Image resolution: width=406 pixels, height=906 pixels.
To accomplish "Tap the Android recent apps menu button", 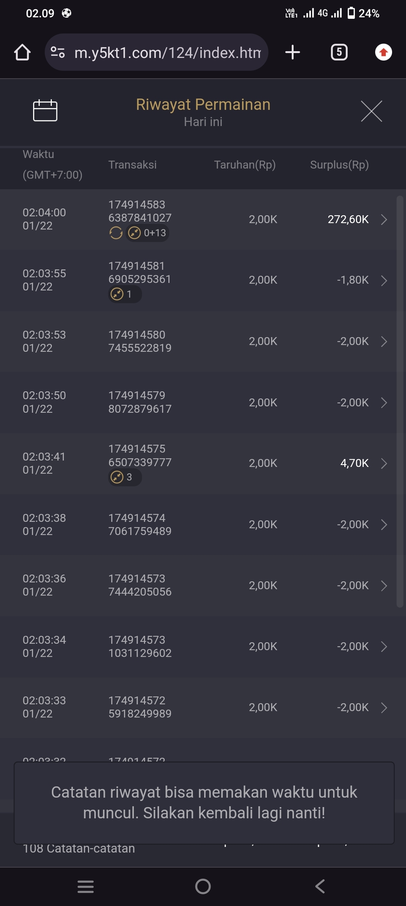I will [85, 886].
